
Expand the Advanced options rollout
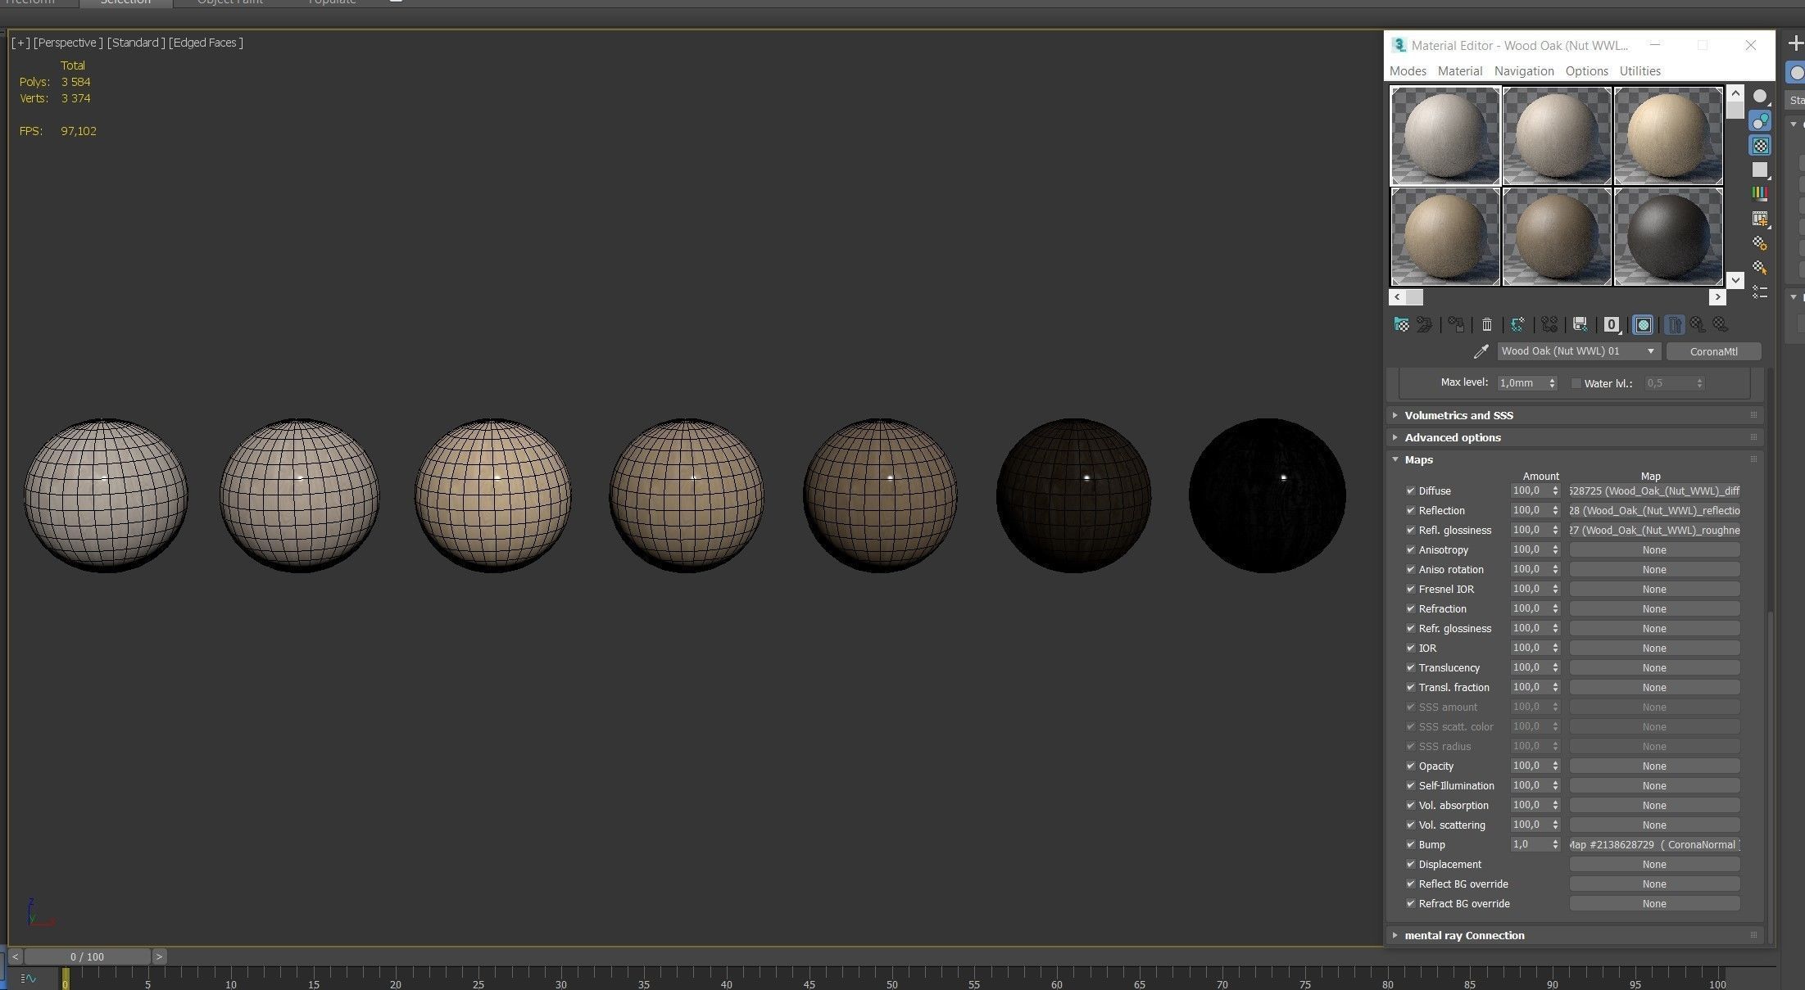1452,438
